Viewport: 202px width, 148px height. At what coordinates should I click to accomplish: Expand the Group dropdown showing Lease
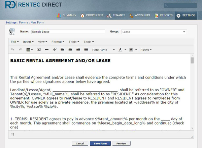(154, 32)
